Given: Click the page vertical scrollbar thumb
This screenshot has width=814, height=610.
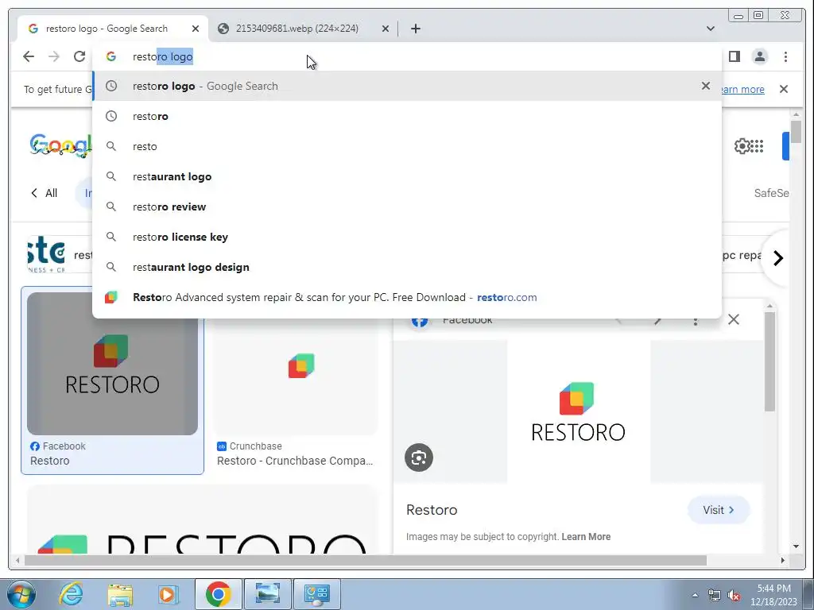Looking at the screenshot, I should (x=797, y=132).
